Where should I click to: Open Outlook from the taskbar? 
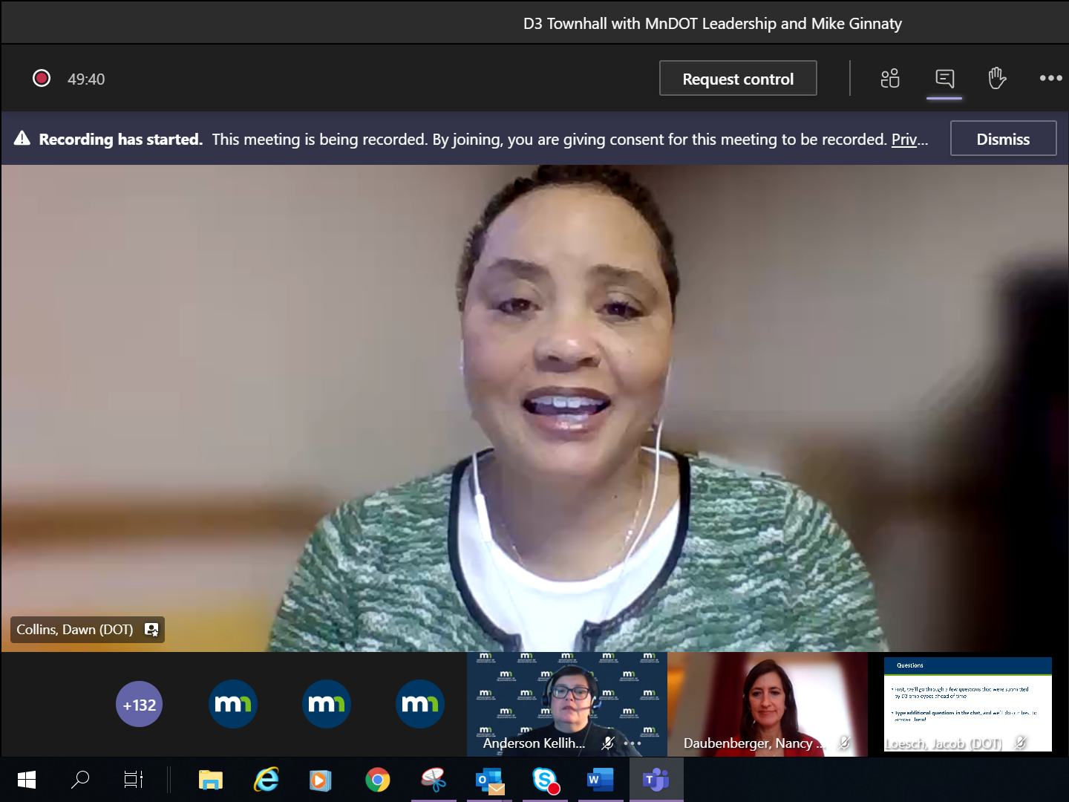coord(489,780)
